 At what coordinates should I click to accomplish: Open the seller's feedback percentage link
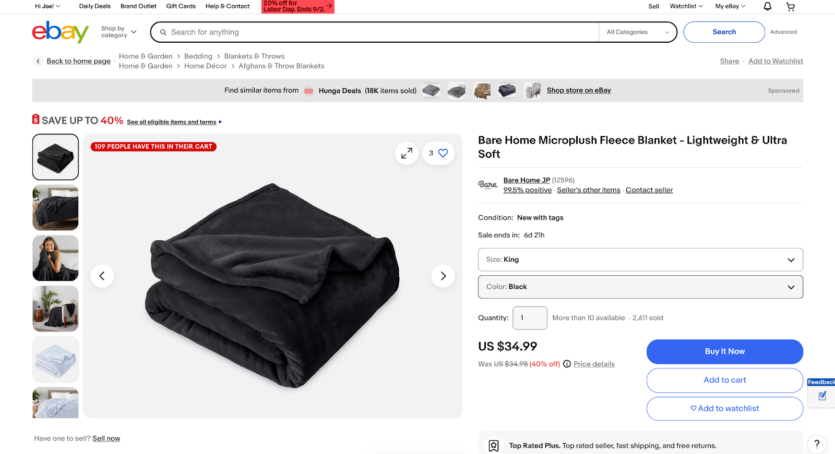[x=527, y=190]
